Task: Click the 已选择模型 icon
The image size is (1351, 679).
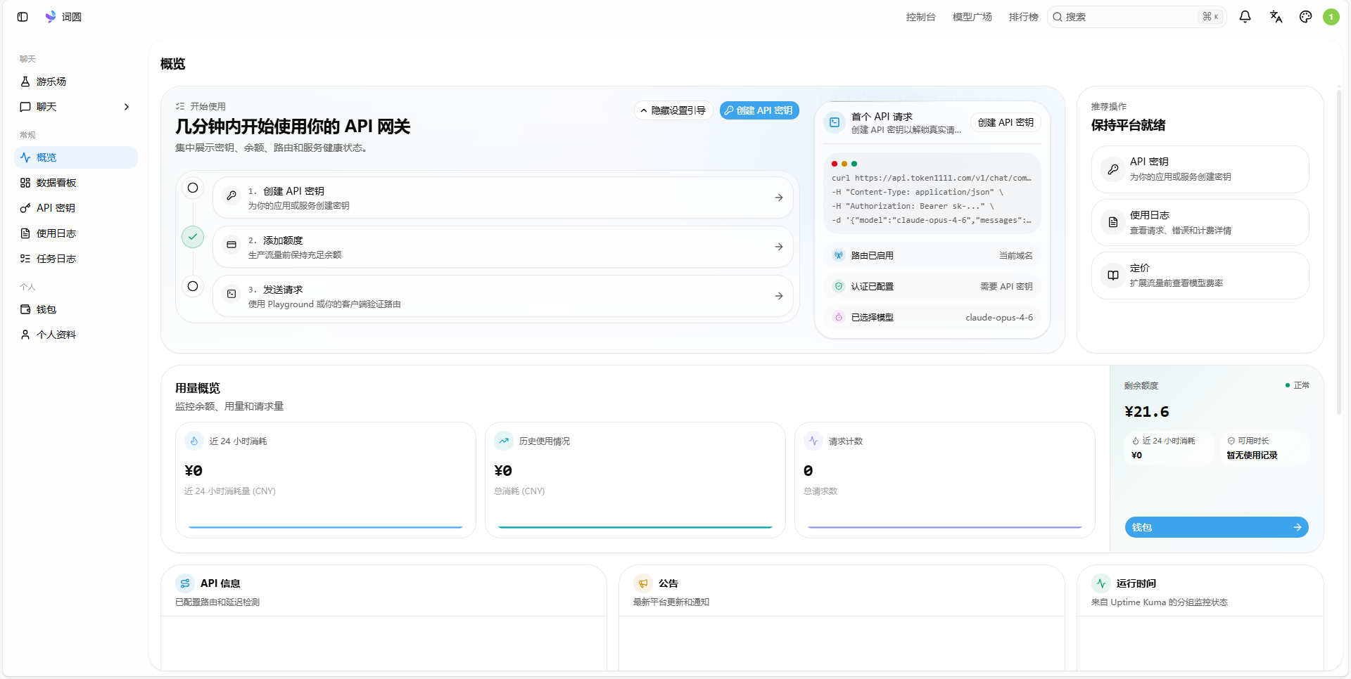Action: coord(839,317)
